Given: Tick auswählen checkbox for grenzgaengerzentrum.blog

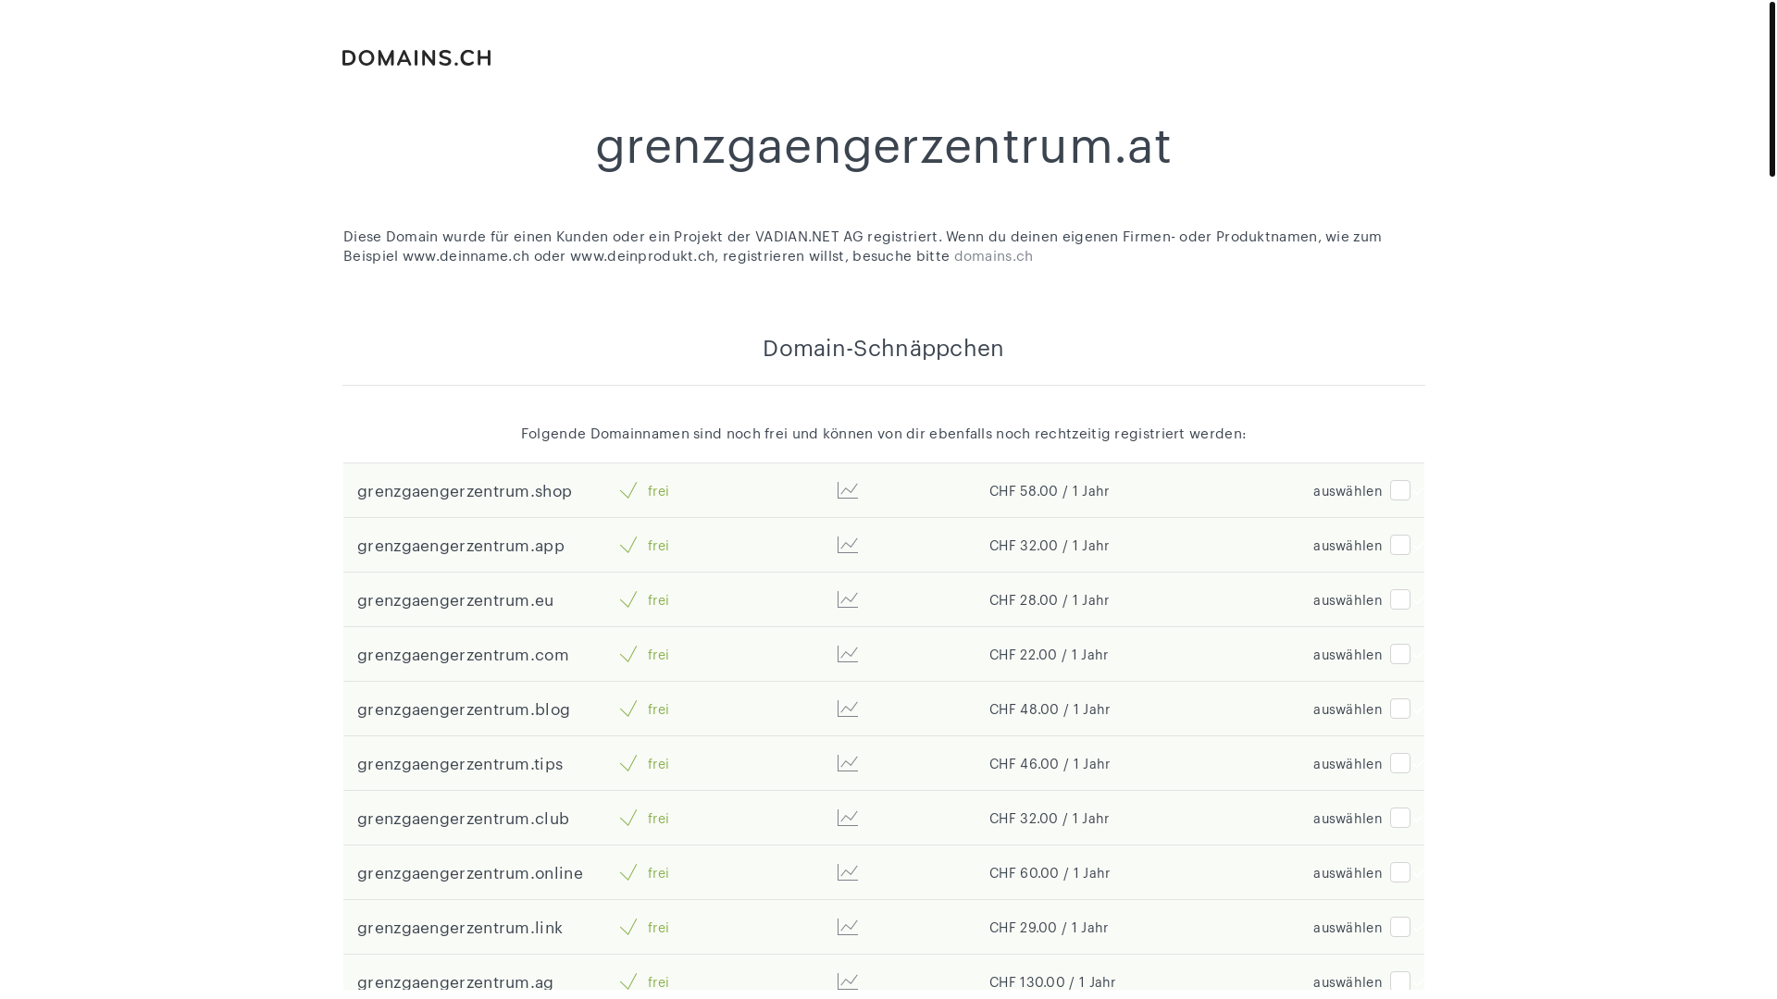Looking at the screenshot, I should pos(1400,709).
